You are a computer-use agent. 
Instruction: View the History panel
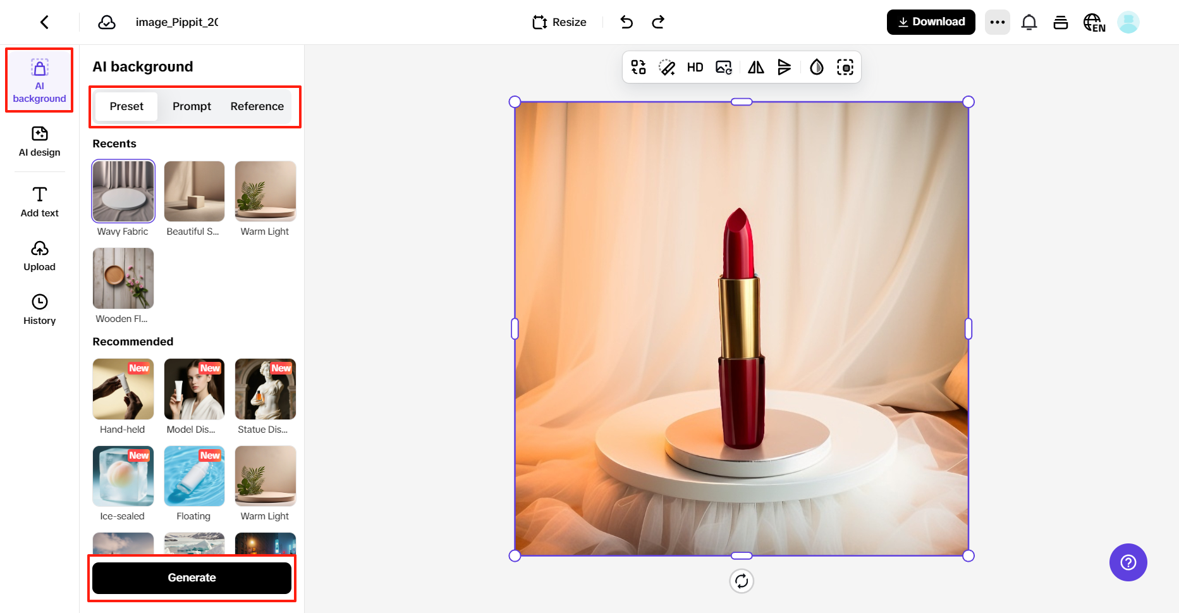pyautogui.click(x=39, y=309)
